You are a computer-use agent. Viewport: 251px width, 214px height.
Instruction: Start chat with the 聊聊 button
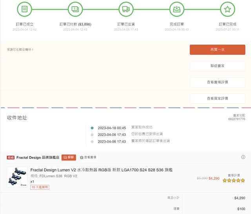click(x=69, y=157)
